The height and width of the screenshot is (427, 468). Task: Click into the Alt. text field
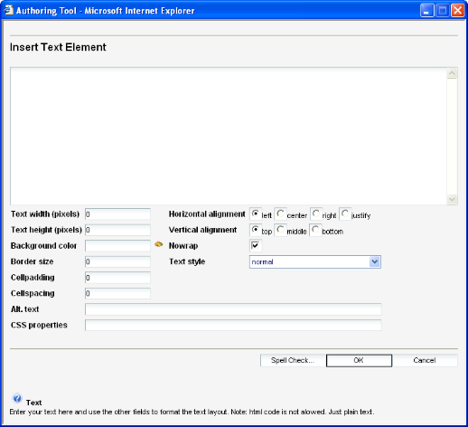(233, 309)
